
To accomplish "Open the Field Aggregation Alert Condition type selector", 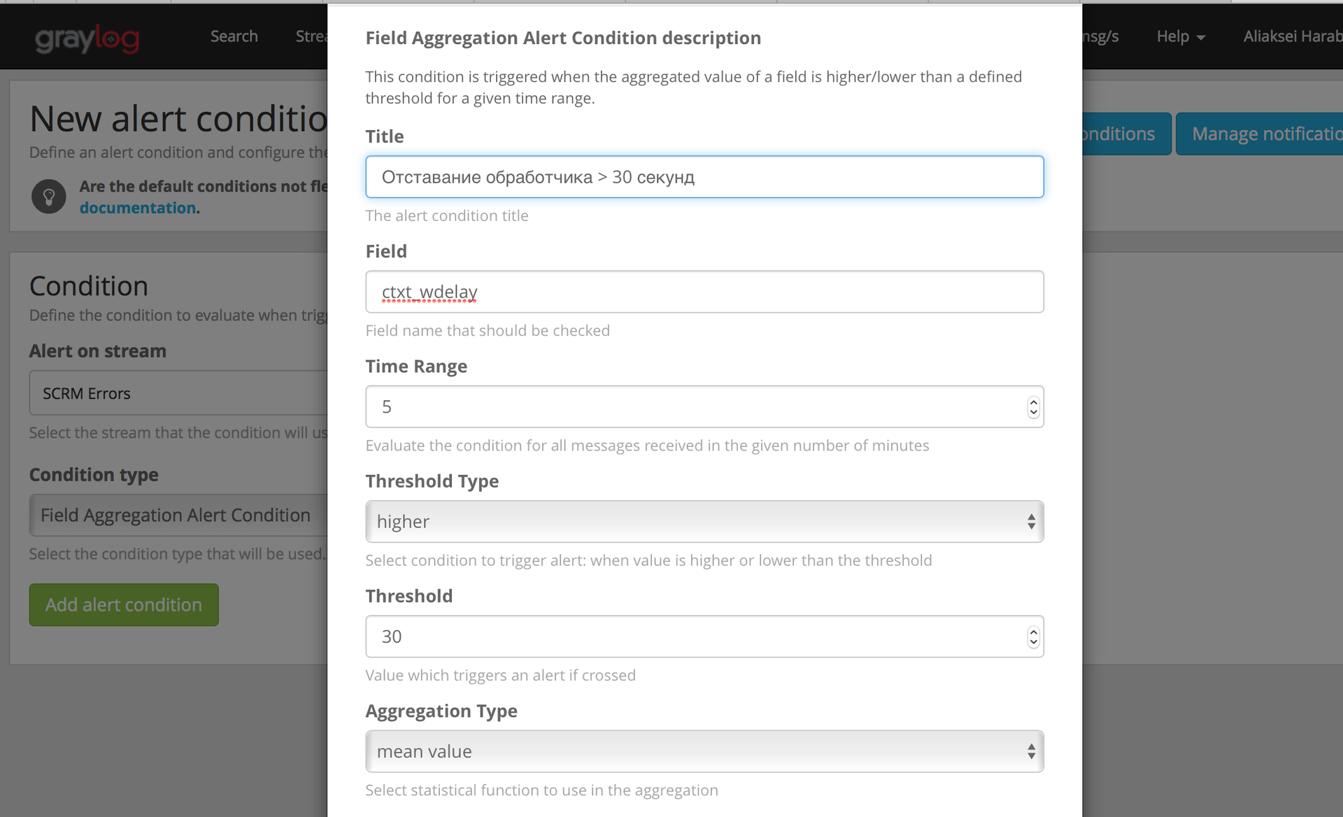I will [175, 515].
